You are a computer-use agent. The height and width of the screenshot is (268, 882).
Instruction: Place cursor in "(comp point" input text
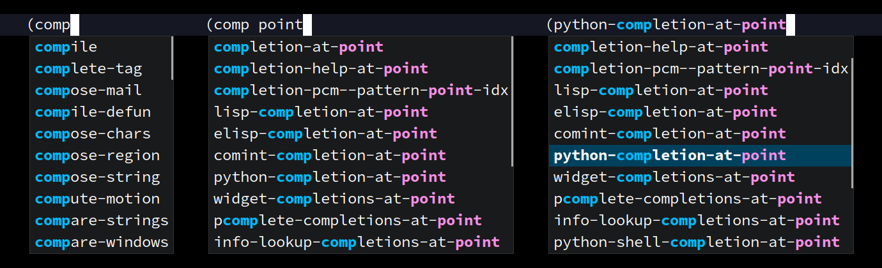click(x=255, y=25)
